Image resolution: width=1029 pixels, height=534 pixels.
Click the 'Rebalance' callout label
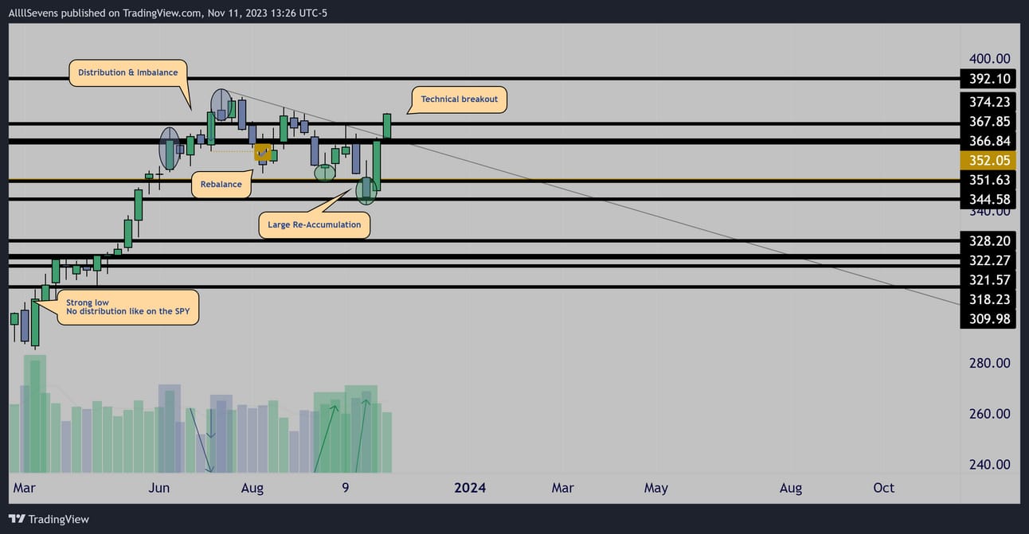(221, 185)
